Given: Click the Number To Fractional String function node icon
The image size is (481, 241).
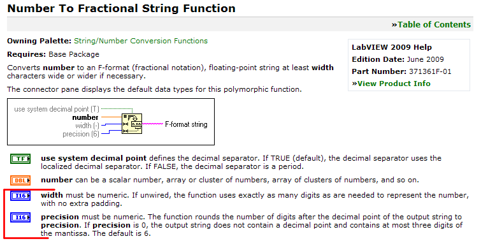Looking at the screenshot, I should click(132, 124).
